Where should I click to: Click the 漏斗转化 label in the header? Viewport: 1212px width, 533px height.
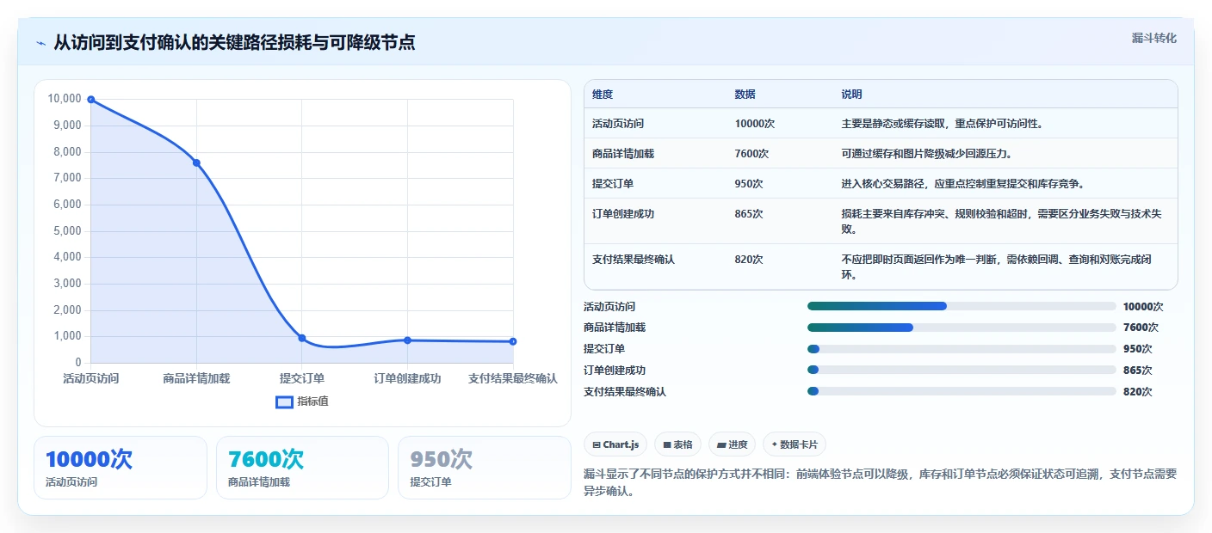1153,38
